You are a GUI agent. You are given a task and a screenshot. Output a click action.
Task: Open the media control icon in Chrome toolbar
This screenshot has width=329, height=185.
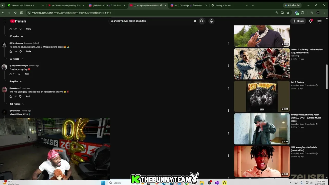(312, 13)
